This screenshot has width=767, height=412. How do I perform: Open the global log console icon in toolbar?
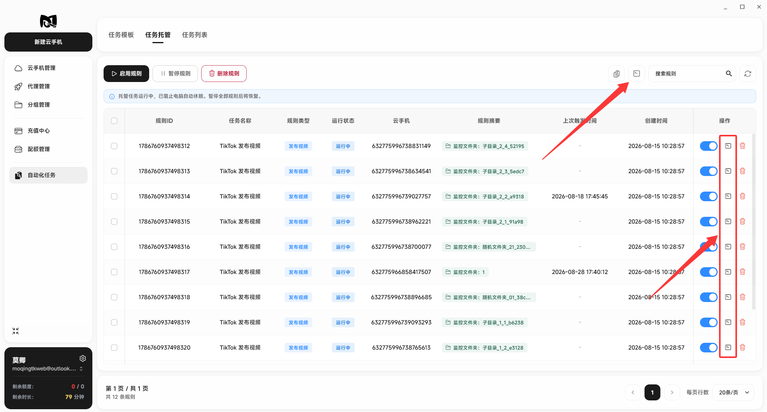(x=637, y=74)
